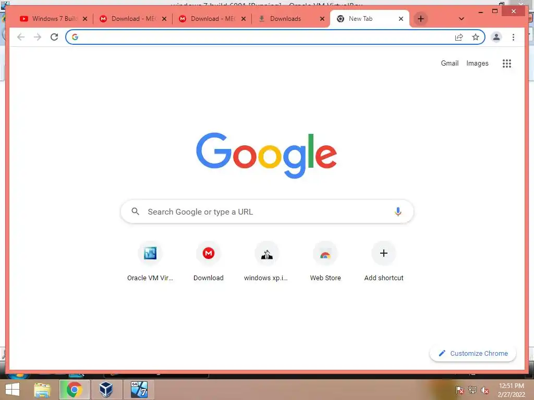534x400 pixels.
Task: Click the Search Google or type a URL box
Action: point(267,211)
